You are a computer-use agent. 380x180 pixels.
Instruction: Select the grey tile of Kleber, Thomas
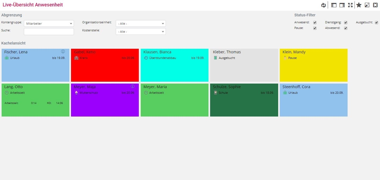click(x=244, y=65)
